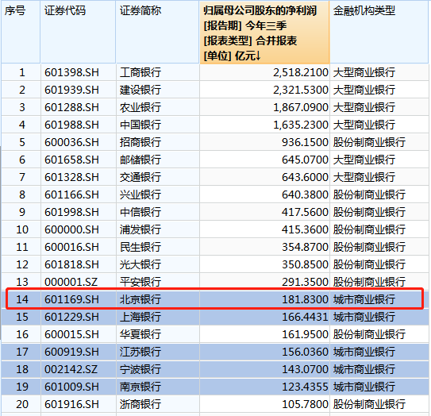This screenshot has width=431, height=416.
Task: Select the 兴业银行 name cell
Action: click(157, 195)
